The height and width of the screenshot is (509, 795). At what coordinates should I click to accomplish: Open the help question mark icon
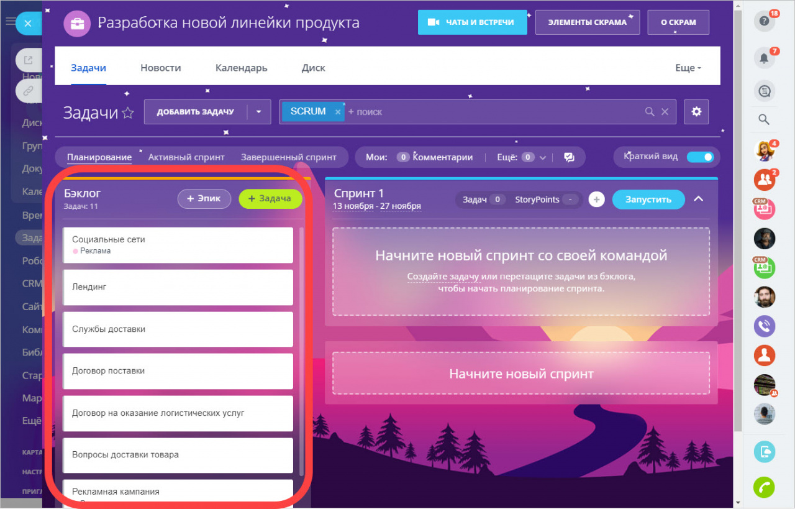coord(764,21)
